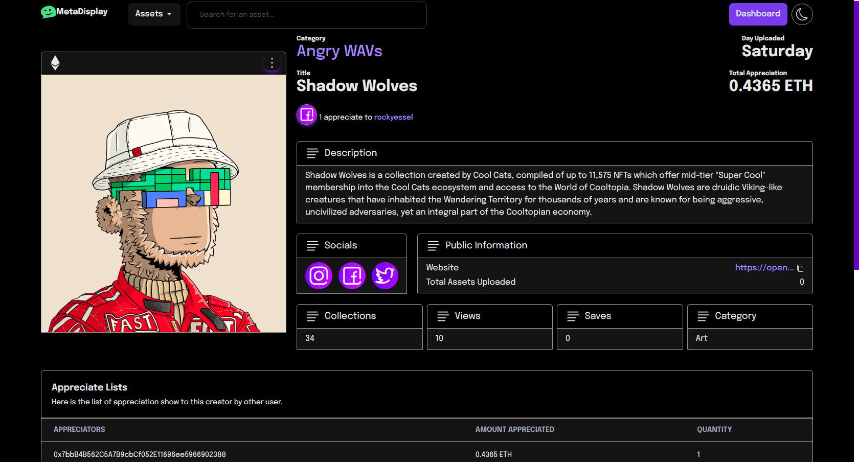Open the https://open... website link
This screenshot has height=462, width=859.
(x=764, y=268)
